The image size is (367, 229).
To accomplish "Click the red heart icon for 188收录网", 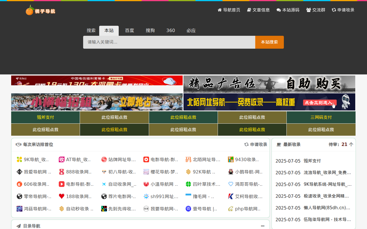I will (62, 196).
